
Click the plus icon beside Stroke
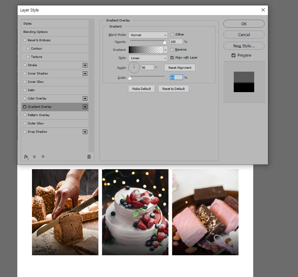click(85, 65)
